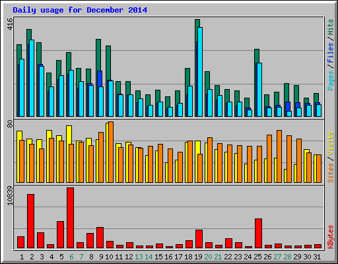Click the "Sites" legend label
338x264 pixels.
[x=330, y=173]
